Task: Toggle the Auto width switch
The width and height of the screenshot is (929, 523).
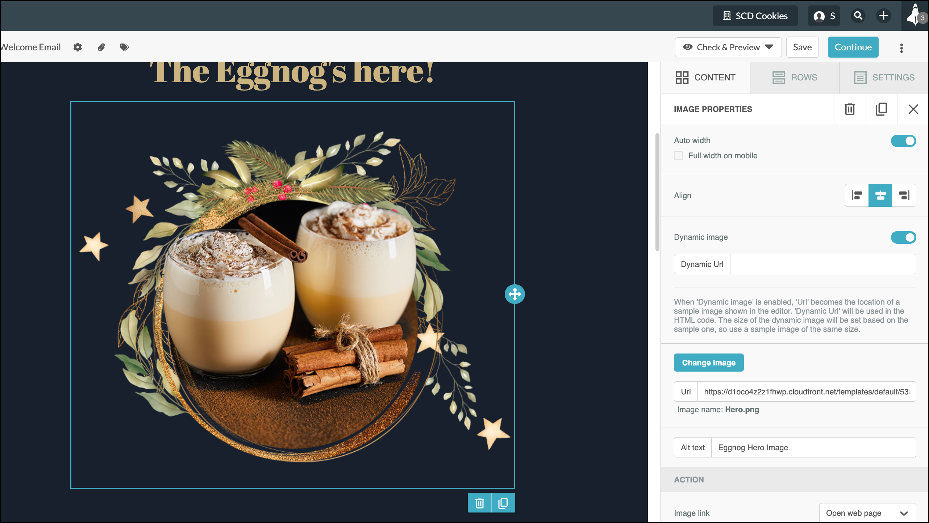Action: (903, 141)
